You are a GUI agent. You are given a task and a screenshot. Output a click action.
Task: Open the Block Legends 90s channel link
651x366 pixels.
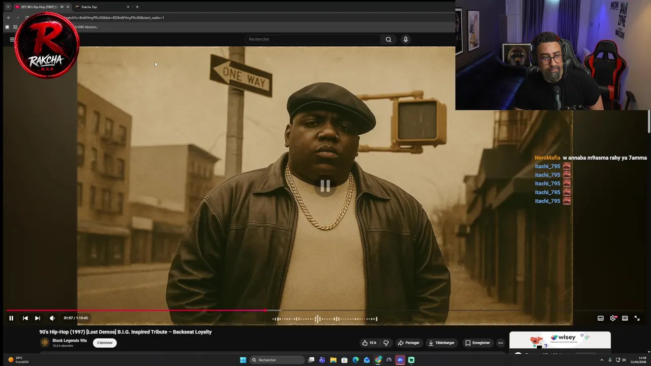coord(70,341)
